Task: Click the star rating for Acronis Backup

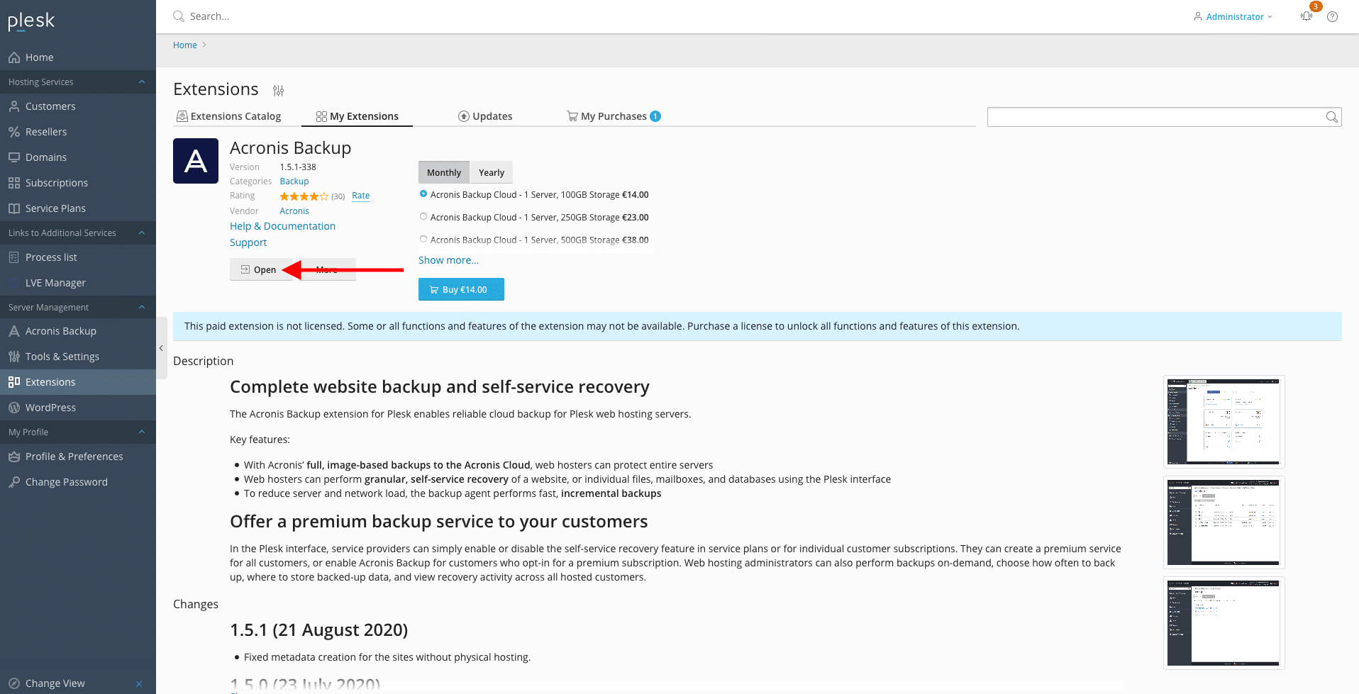Action: tap(304, 196)
